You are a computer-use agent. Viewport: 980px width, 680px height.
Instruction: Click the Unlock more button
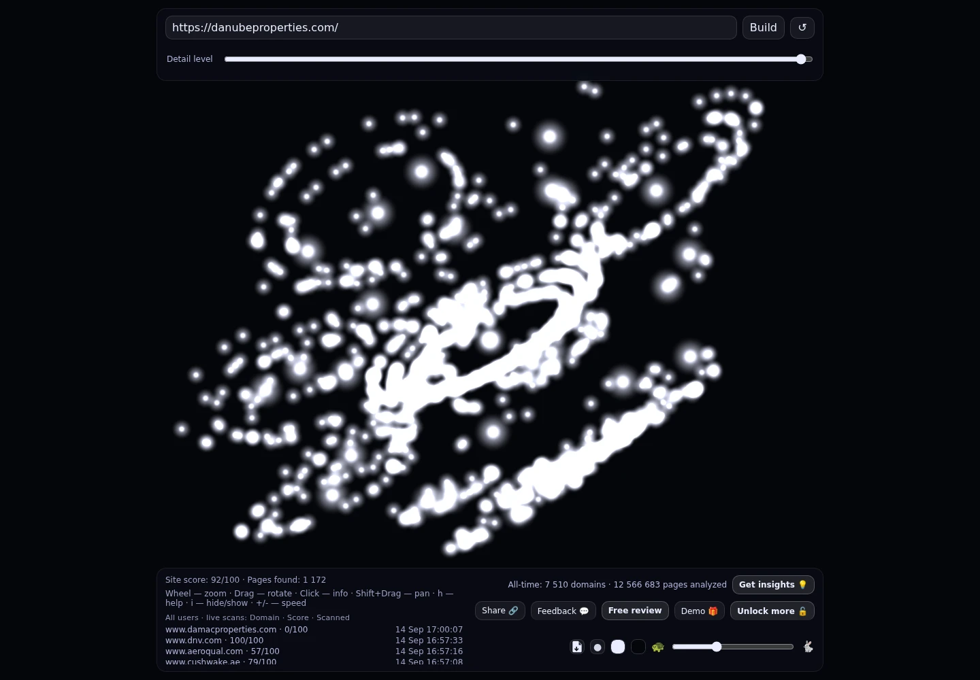click(772, 611)
